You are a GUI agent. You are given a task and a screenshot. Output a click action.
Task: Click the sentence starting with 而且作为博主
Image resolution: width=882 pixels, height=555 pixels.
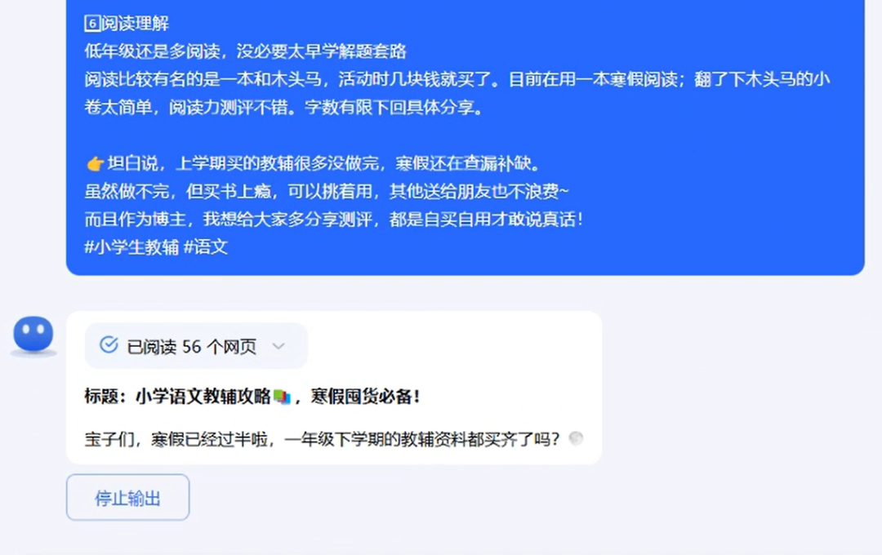[333, 220]
